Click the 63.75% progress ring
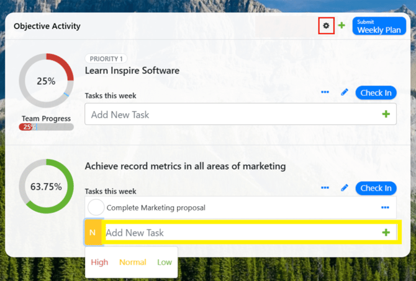Image resolution: width=416 pixels, height=281 pixels. (x=46, y=186)
